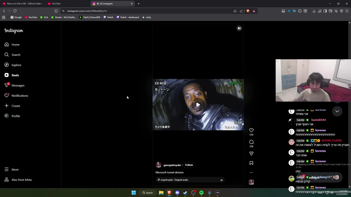Follow georgedroydai
The image size is (351, 197).
[x=189, y=165]
